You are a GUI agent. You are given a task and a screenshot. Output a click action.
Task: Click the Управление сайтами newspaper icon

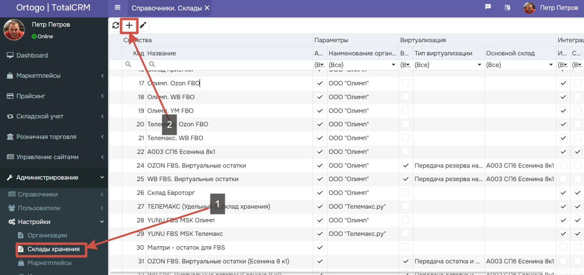(x=10, y=157)
